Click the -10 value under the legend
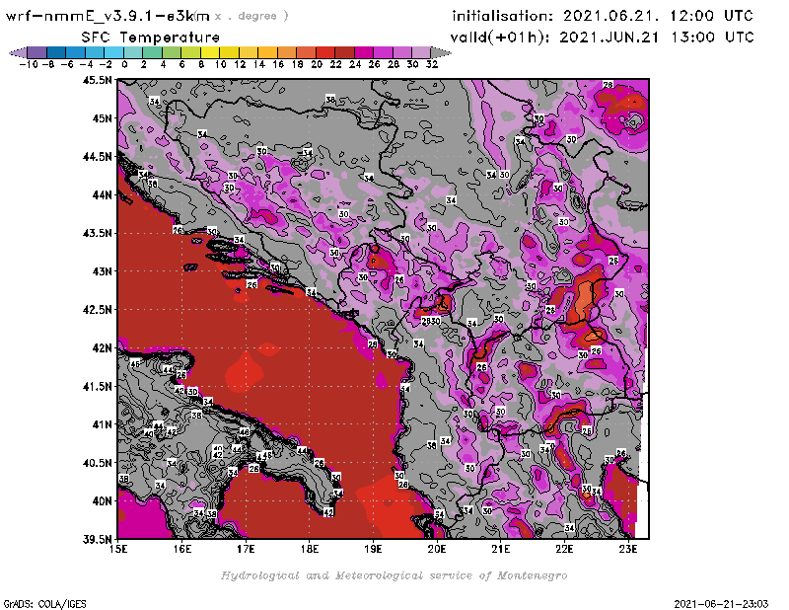Screen dimensions: 789x610 coord(29,64)
